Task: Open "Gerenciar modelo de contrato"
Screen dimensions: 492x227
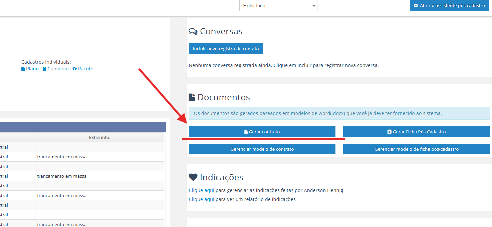Action: point(262,149)
